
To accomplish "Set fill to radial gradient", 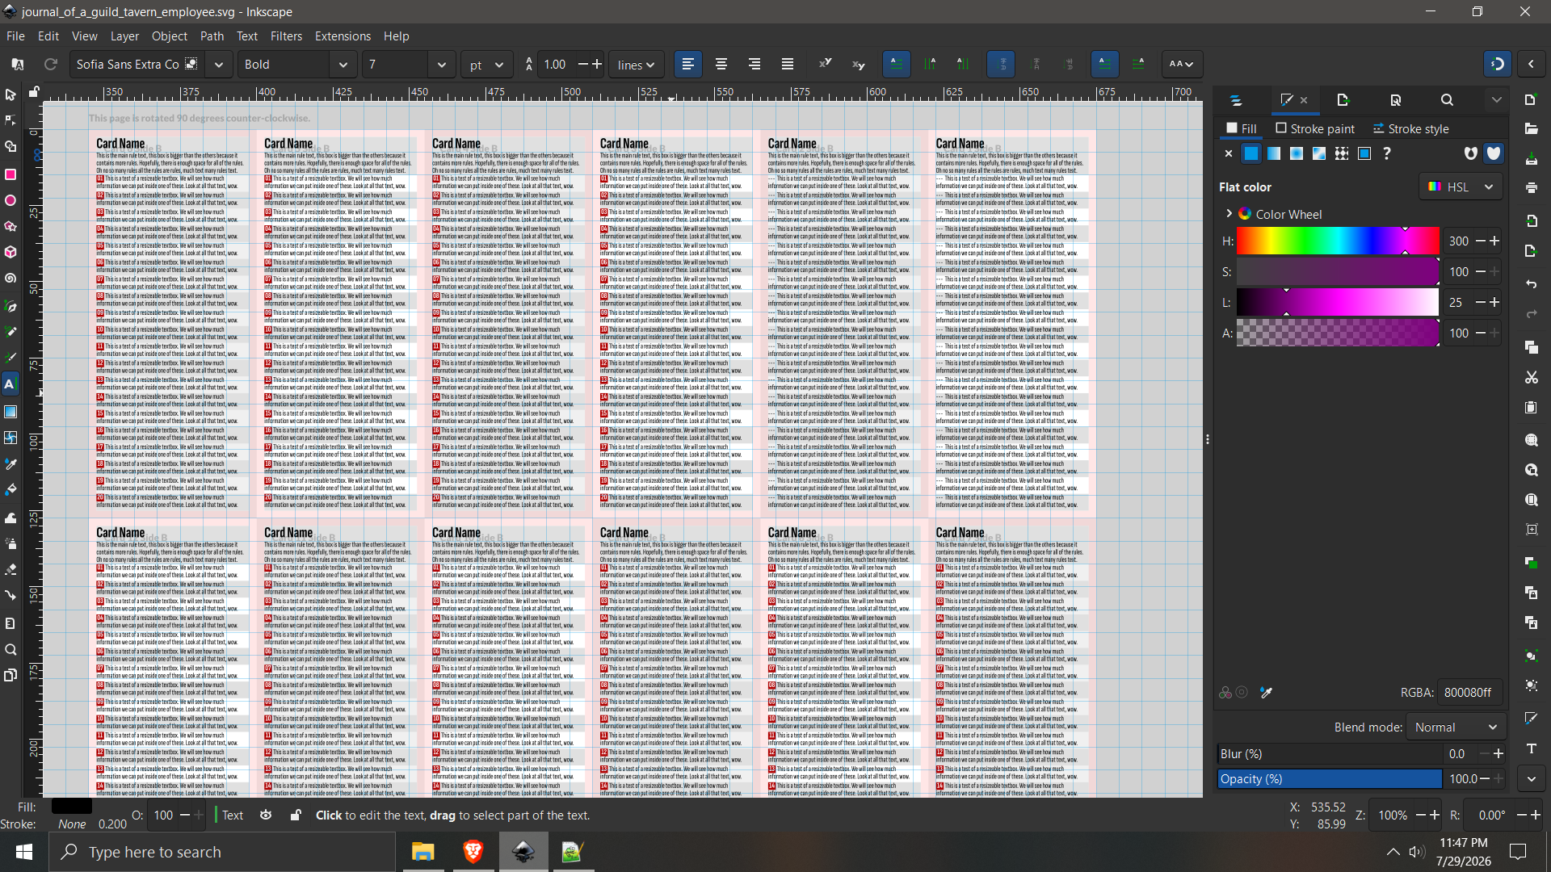I will tap(1297, 153).
